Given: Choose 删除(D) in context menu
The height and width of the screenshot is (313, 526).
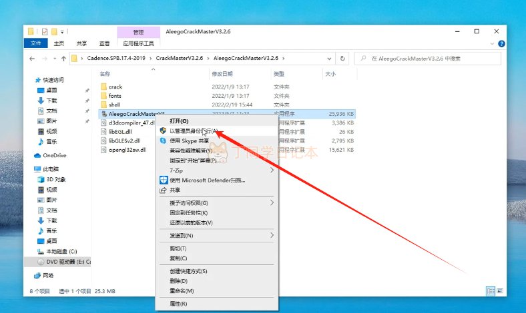Looking at the screenshot, I should click(217, 281).
